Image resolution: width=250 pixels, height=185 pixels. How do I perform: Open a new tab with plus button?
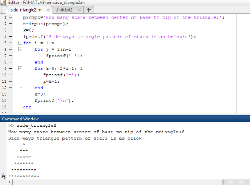[89, 10]
